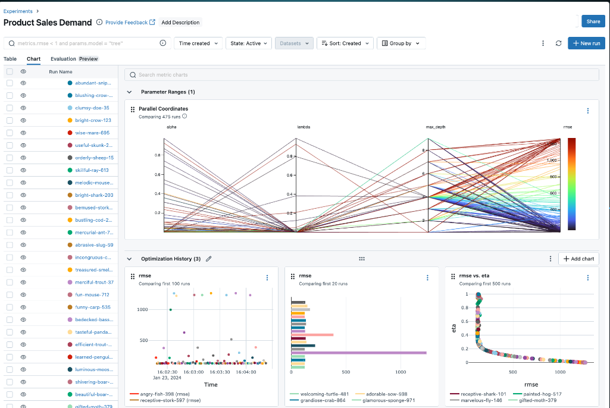Viewport: 610px width, 408px height.
Task: Open the Group by dropdown
Action: click(401, 43)
